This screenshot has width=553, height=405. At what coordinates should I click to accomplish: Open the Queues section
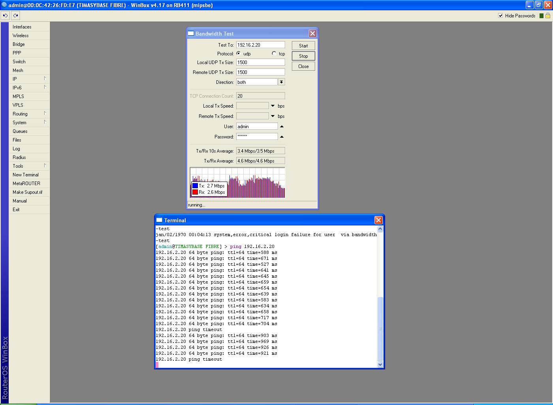(21, 131)
